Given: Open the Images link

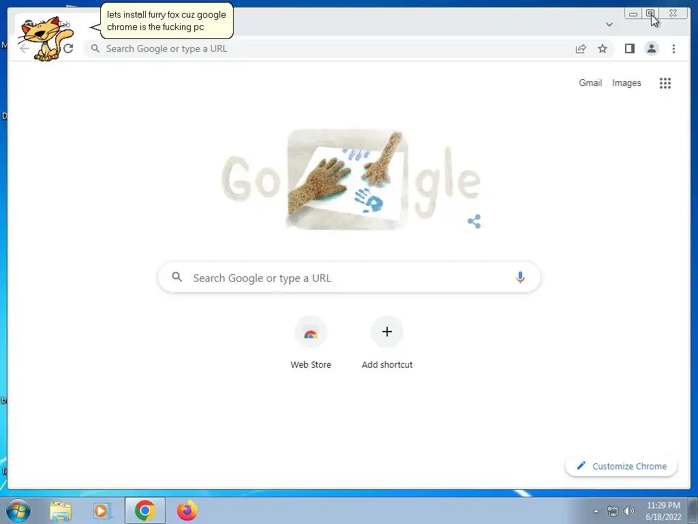Looking at the screenshot, I should pyautogui.click(x=626, y=83).
